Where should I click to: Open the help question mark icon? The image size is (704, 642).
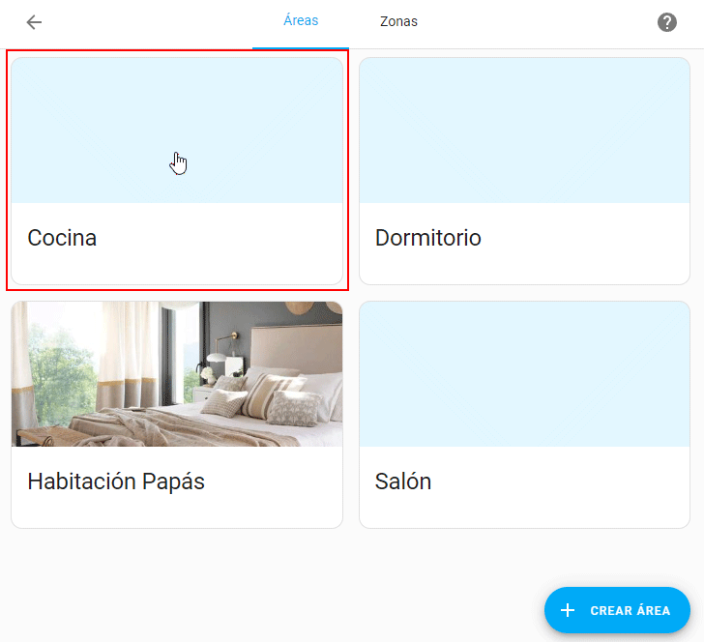click(667, 22)
